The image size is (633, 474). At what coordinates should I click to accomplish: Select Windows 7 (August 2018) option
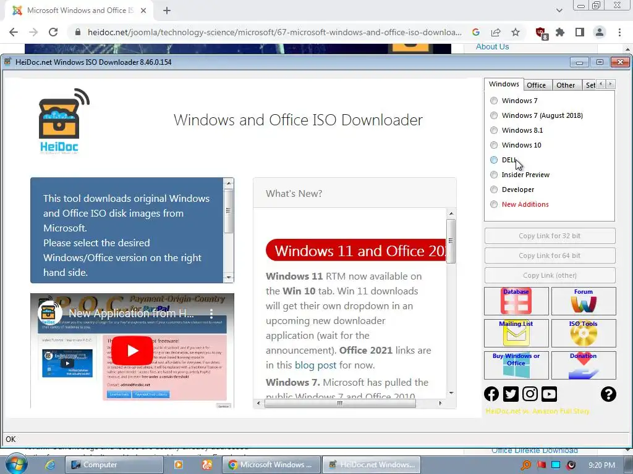[536, 115]
